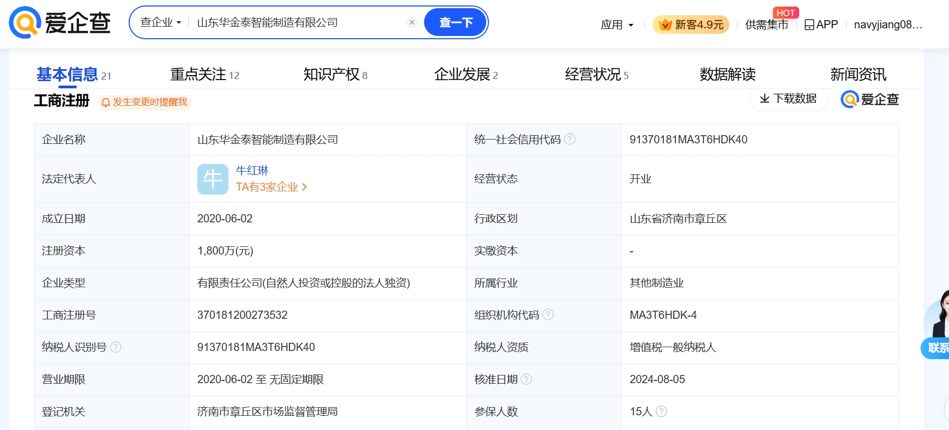Click the 工商注册 section heading

tap(62, 101)
